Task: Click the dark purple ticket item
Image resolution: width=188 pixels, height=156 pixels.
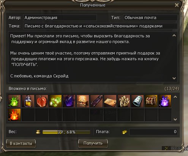Action: click(x=96, y=101)
